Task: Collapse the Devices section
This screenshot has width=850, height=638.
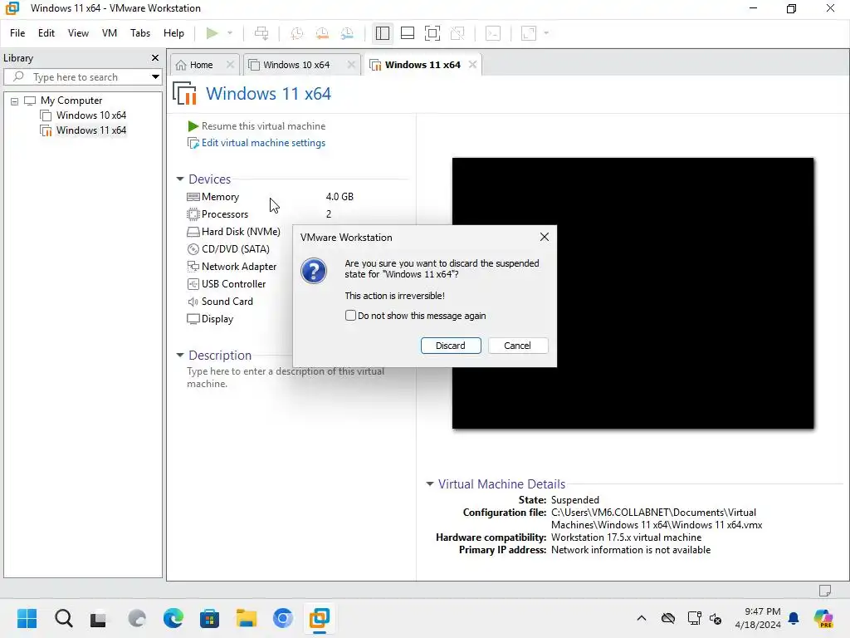Action: tap(180, 179)
